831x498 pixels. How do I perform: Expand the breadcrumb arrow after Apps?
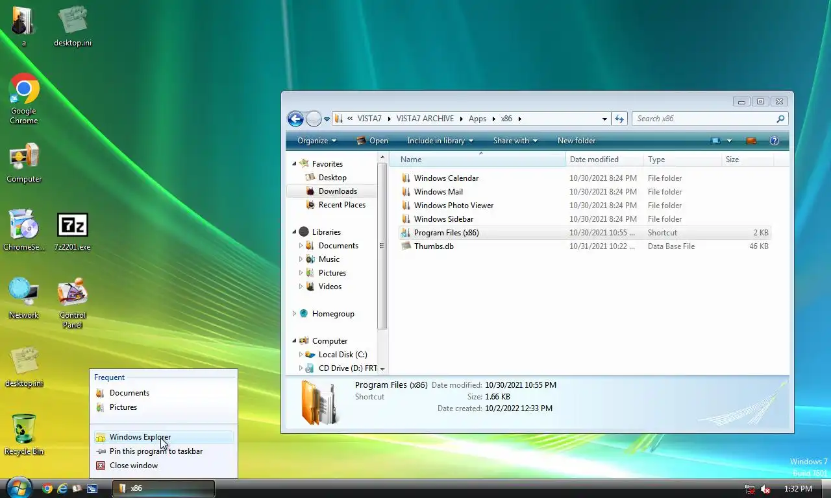point(494,119)
